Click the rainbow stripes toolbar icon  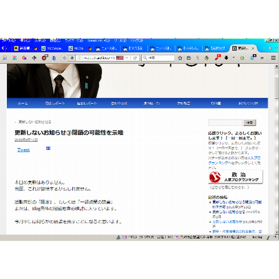15,58
